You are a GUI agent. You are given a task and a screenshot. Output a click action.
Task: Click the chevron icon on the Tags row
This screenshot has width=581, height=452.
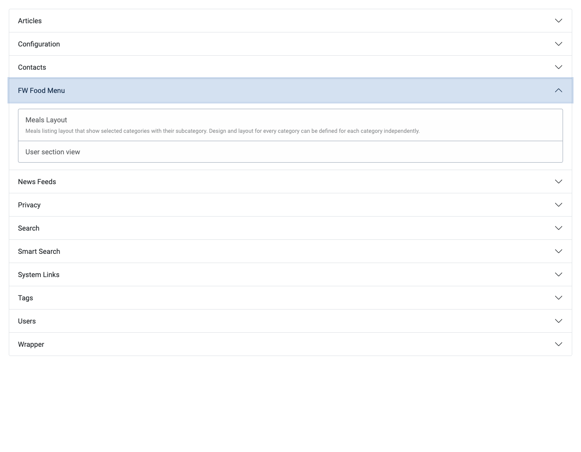coord(558,298)
